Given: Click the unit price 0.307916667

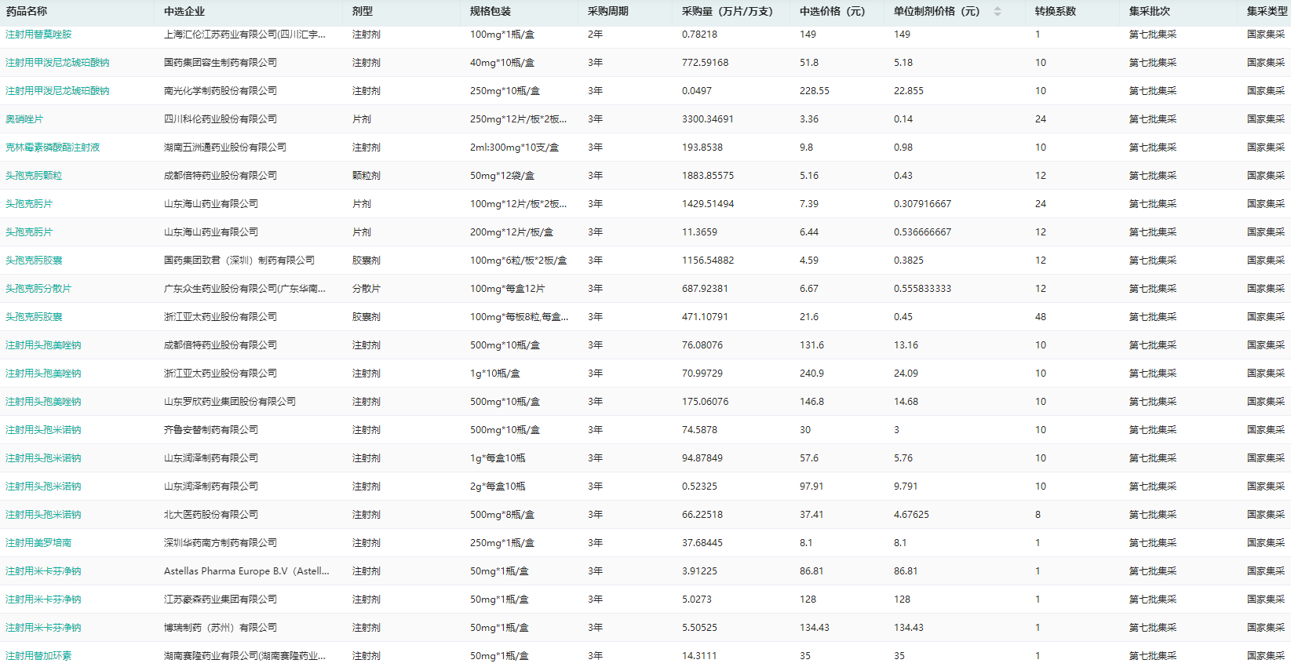Looking at the screenshot, I should tap(923, 204).
